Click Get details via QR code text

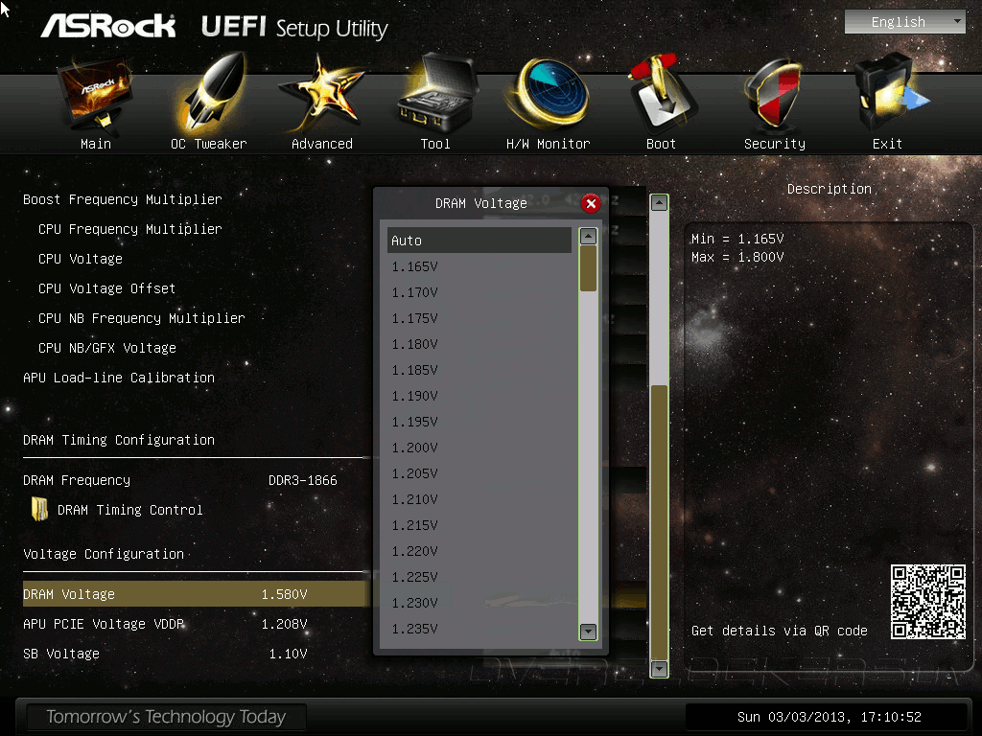tap(779, 631)
